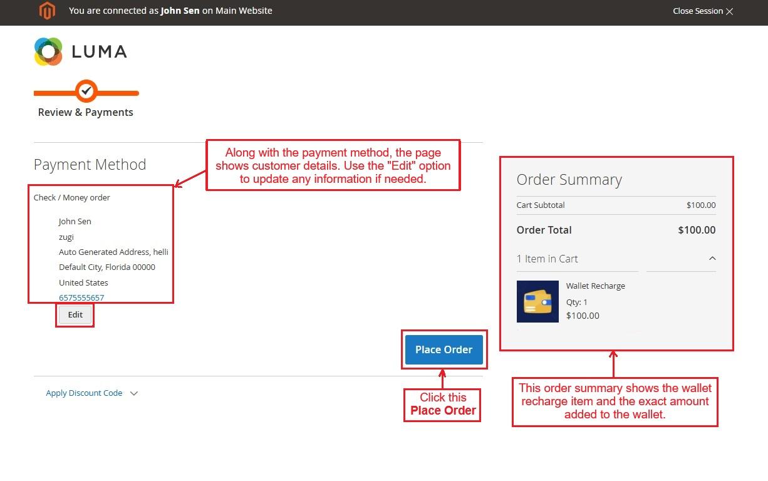Expand the Apply Discount Code chevron
This screenshot has width=768, height=481.
(133, 393)
